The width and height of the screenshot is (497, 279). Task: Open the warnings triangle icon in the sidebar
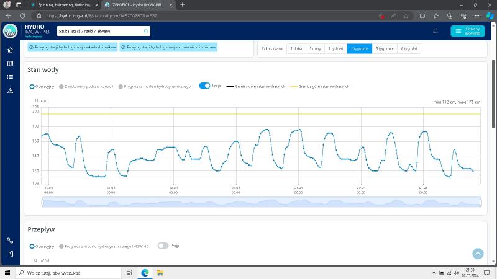(x=10, y=91)
